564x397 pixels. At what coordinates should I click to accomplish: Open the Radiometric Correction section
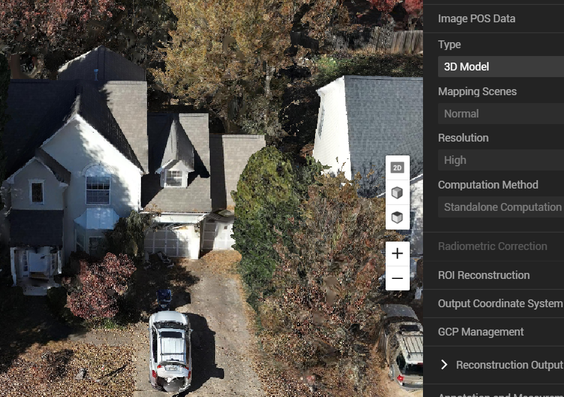[x=493, y=246]
